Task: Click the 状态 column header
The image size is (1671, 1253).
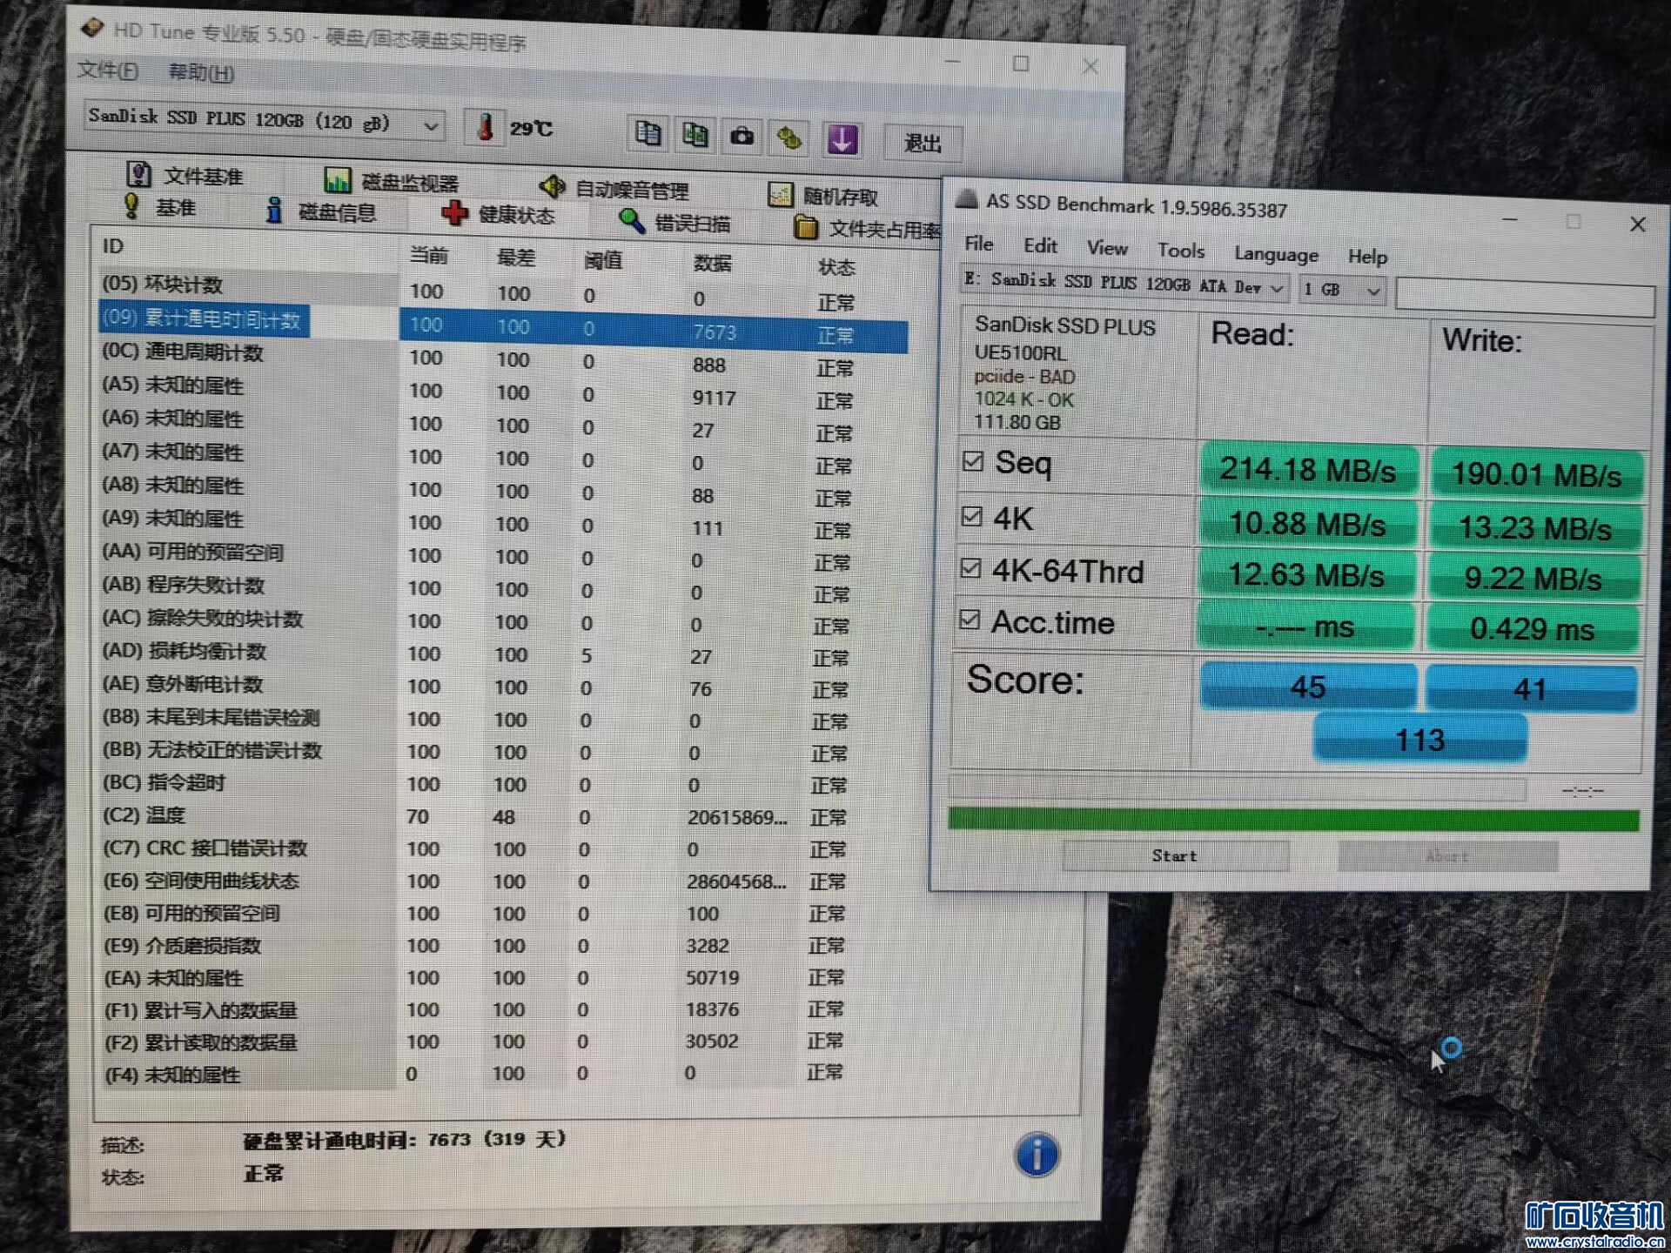Action: (x=836, y=267)
